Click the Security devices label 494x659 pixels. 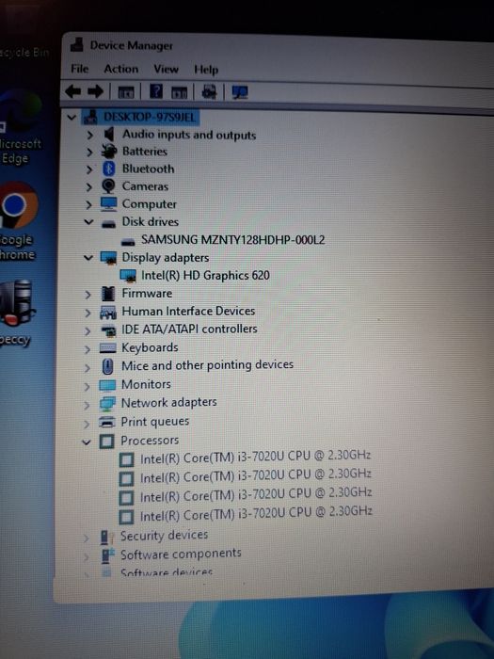[164, 535]
